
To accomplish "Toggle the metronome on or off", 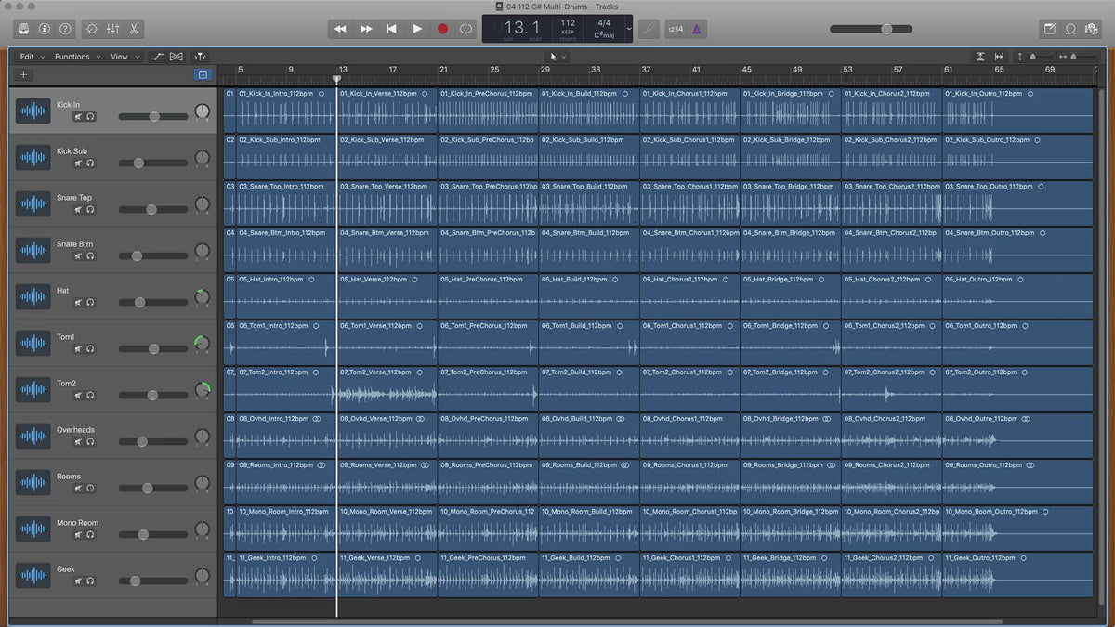I will pyautogui.click(x=698, y=29).
